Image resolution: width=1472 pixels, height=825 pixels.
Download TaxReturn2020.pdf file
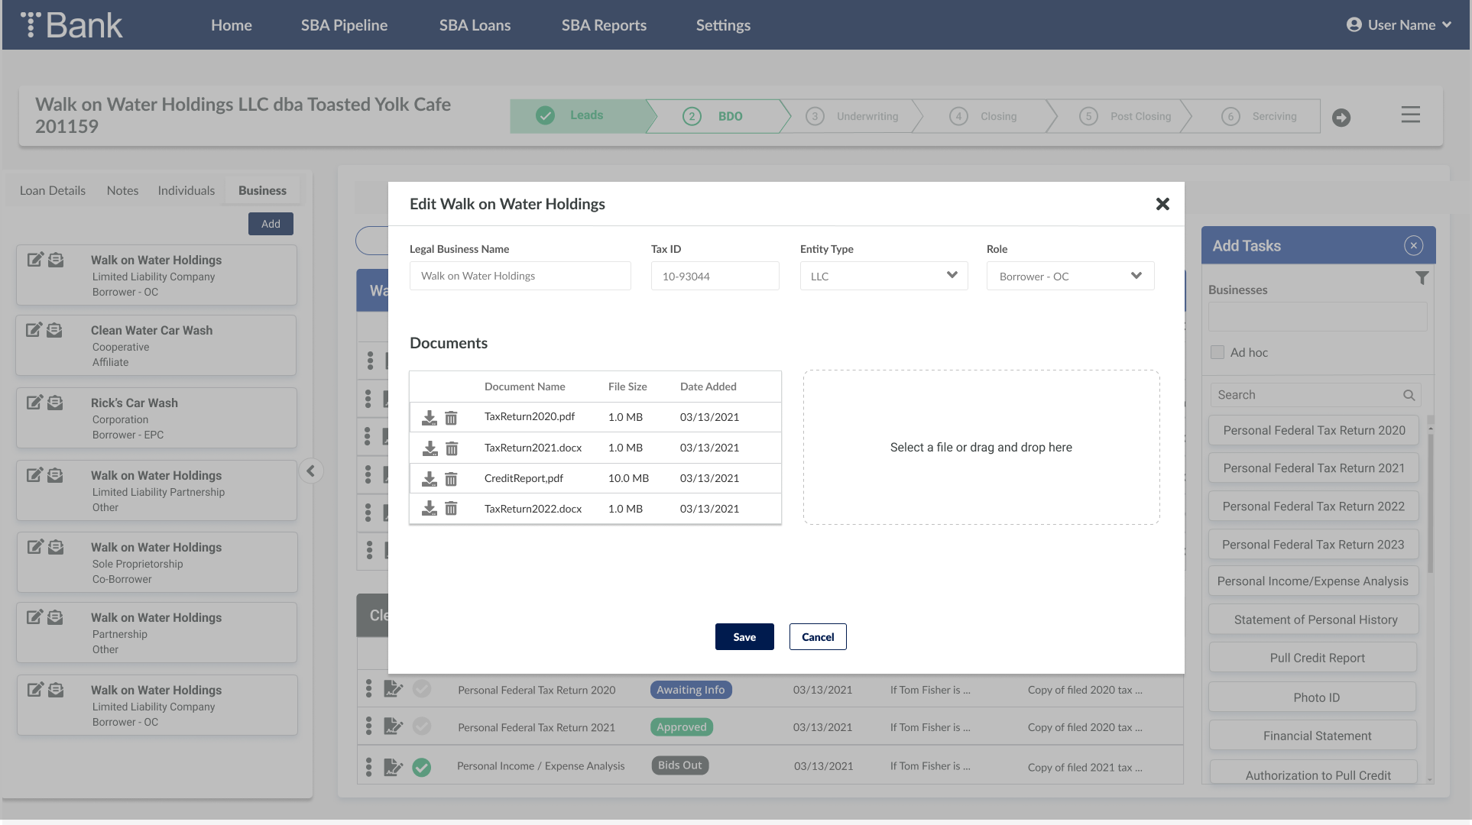click(x=430, y=418)
